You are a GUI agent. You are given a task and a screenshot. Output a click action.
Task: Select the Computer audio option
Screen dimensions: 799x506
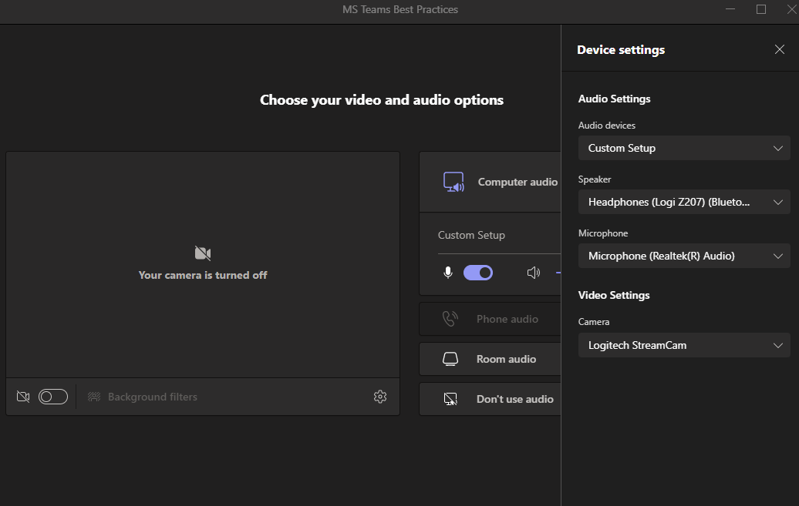click(x=491, y=182)
